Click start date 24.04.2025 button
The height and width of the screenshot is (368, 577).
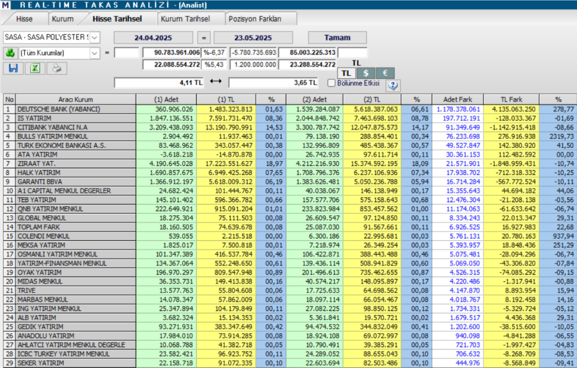click(153, 38)
